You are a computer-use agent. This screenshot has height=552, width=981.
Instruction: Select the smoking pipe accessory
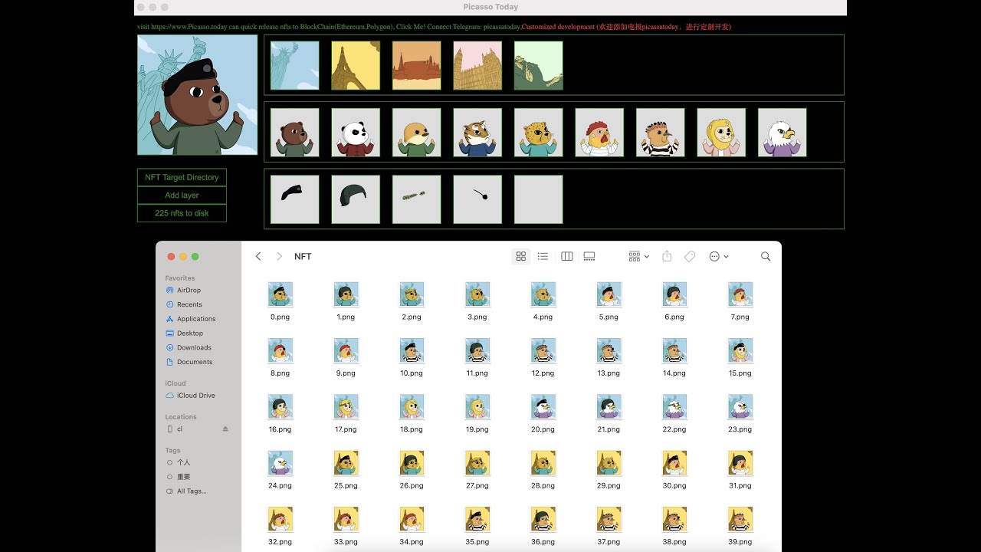477,199
